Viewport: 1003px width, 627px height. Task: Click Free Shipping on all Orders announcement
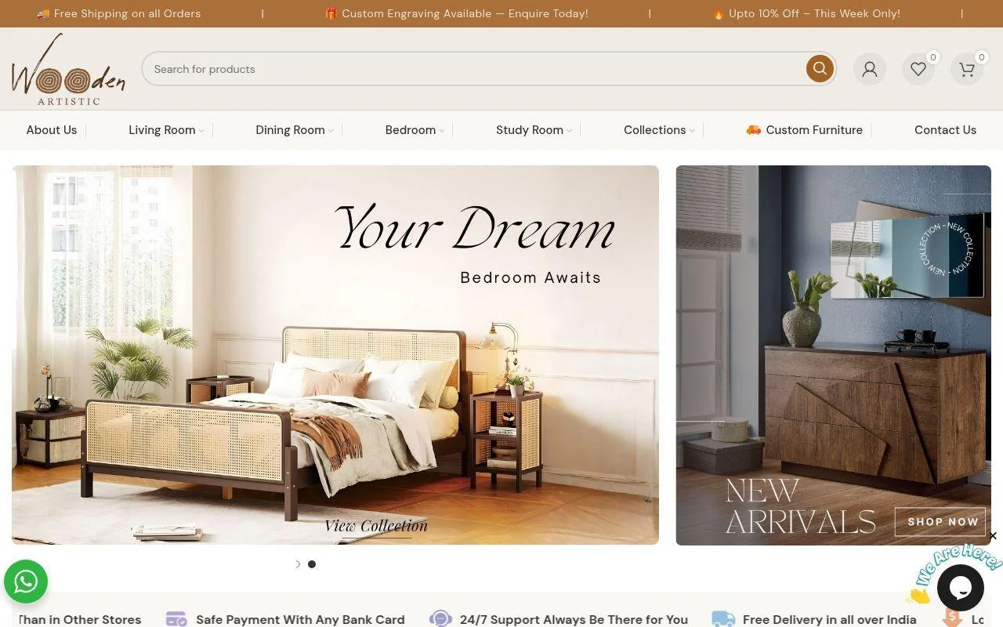pos(119,13)
